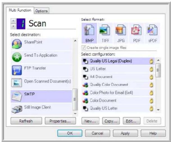The height and width of the screenshot is (142, 171).
Task: Confirm with the OK button
Action: (x=70, y=133)
